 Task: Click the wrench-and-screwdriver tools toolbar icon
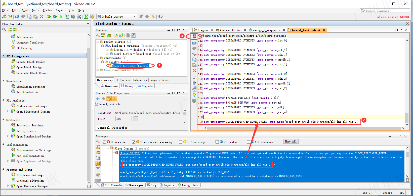(x=79, y=17)
